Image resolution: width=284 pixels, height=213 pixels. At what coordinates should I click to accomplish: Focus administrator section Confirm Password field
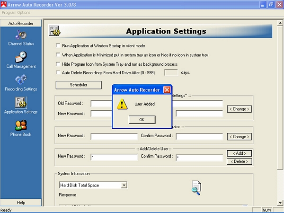[199, 137]
